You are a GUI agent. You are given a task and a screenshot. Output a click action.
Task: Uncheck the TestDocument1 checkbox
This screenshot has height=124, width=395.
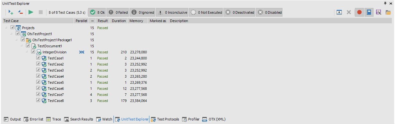point(28,46)
